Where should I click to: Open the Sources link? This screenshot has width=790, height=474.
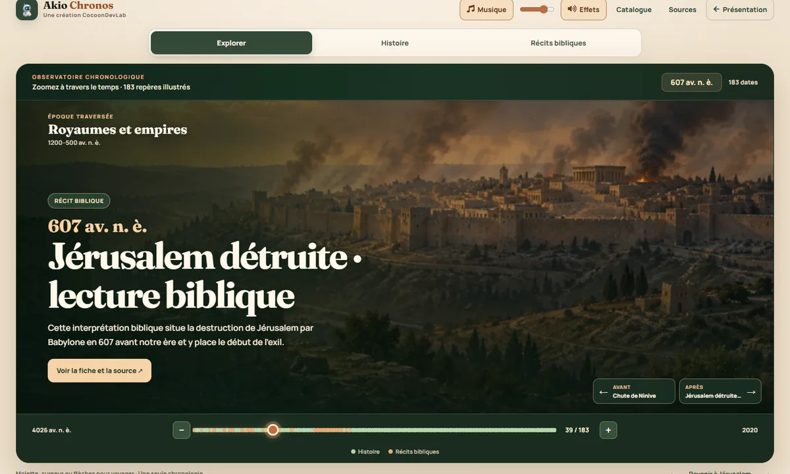coord(682,9)
